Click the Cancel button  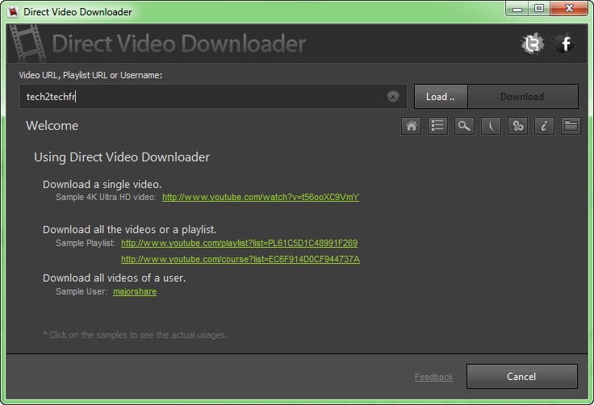tap(522, 376)
